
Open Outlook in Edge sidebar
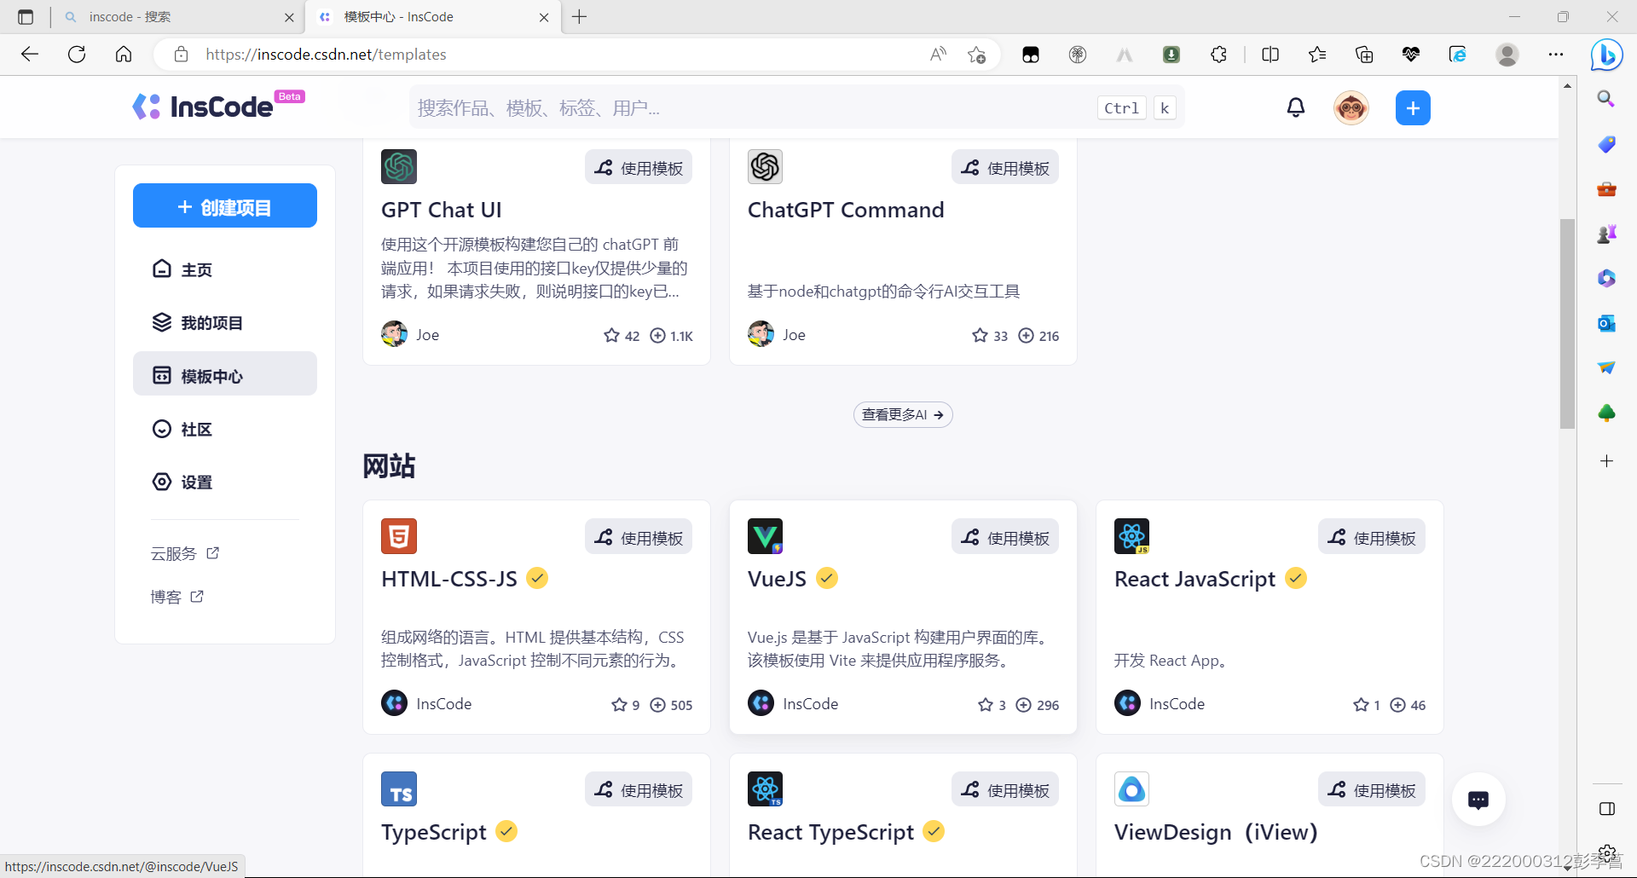pos(1606,323)
